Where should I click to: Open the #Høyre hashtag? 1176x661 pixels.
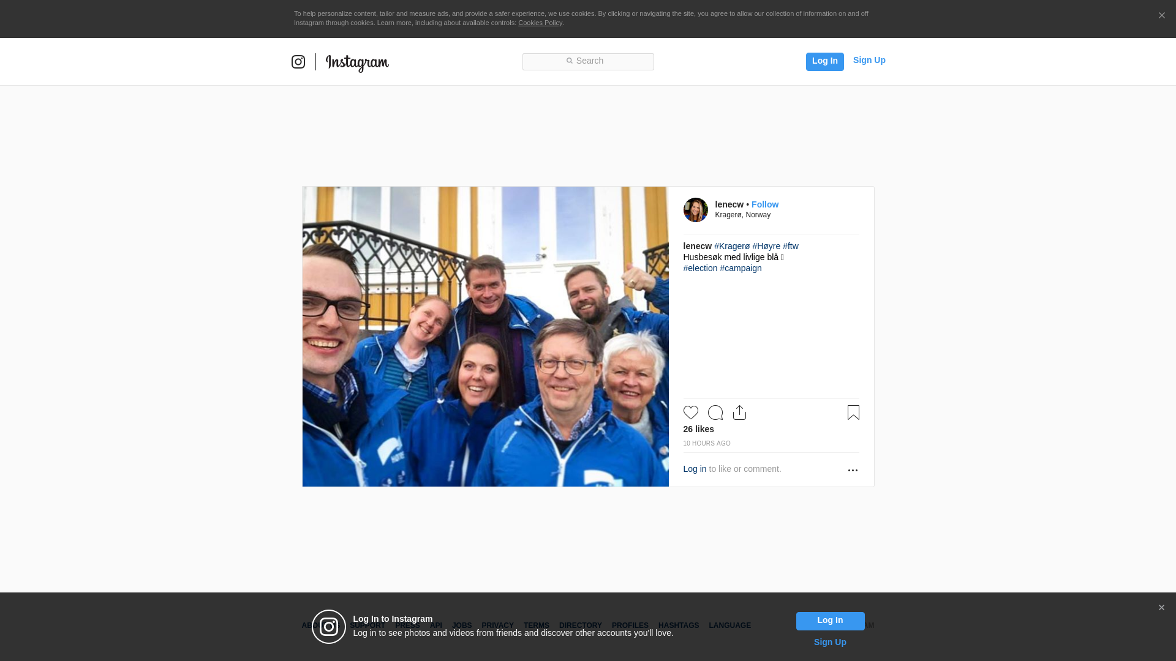pos(766,246)
